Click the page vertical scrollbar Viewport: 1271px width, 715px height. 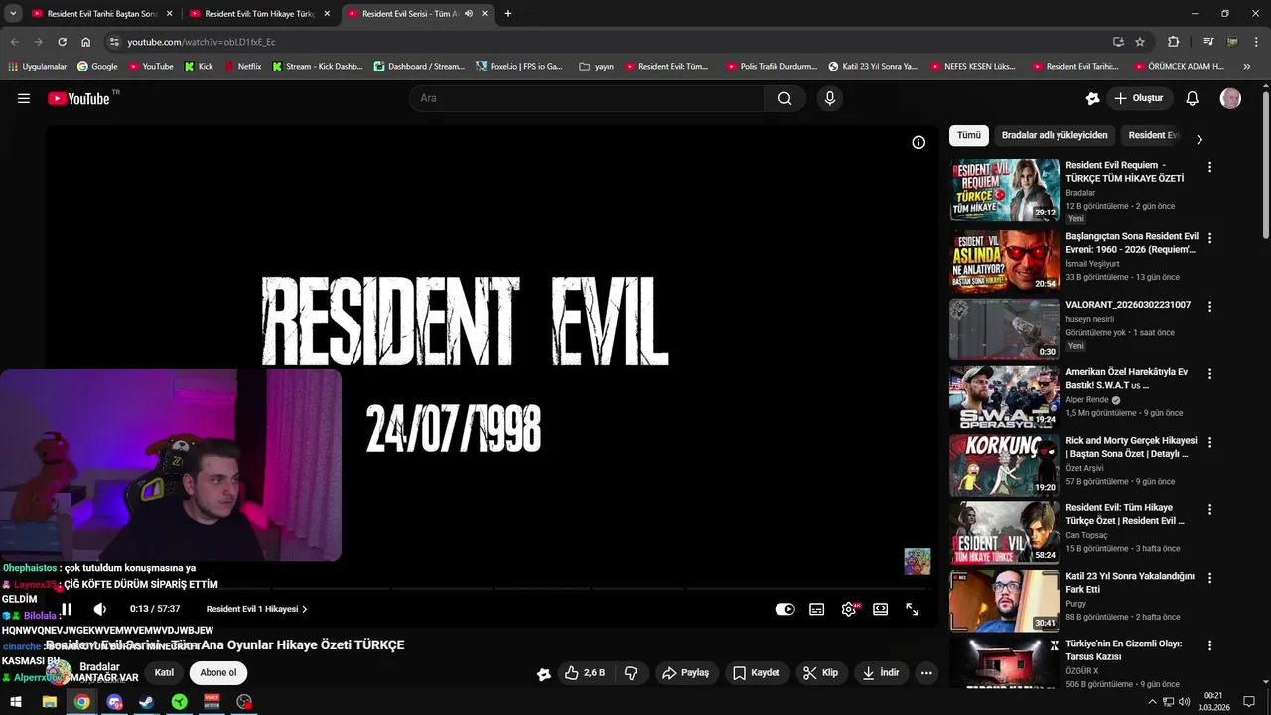pos(1266,164)
